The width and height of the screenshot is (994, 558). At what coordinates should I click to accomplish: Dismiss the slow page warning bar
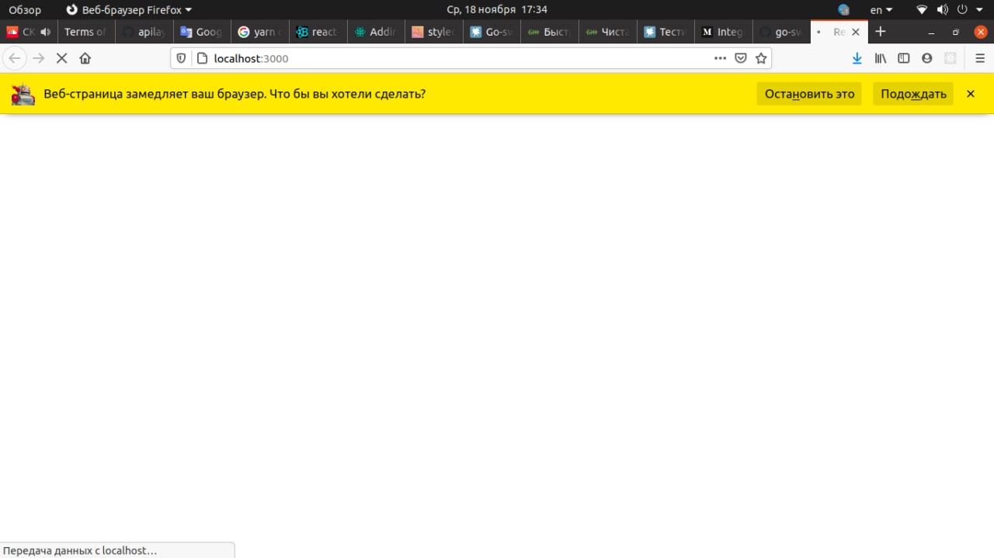[970, 94]
